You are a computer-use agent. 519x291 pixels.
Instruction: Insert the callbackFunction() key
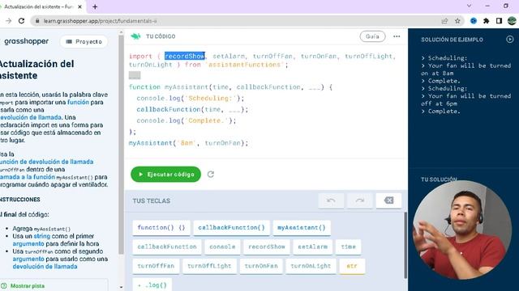(231, 228)
